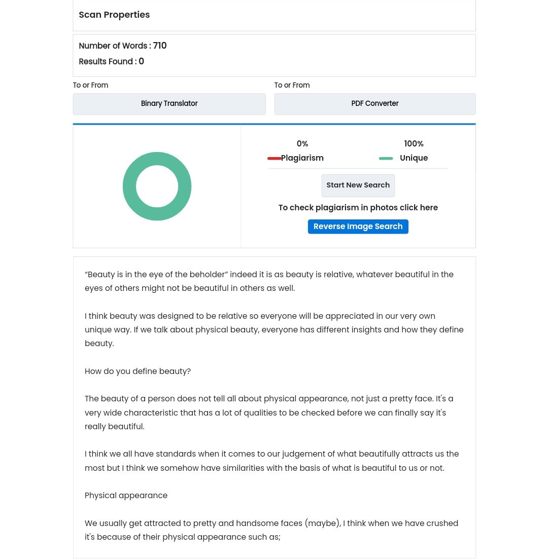Click the 'Physical appearance' subheading text

click(x=126, y=495)
